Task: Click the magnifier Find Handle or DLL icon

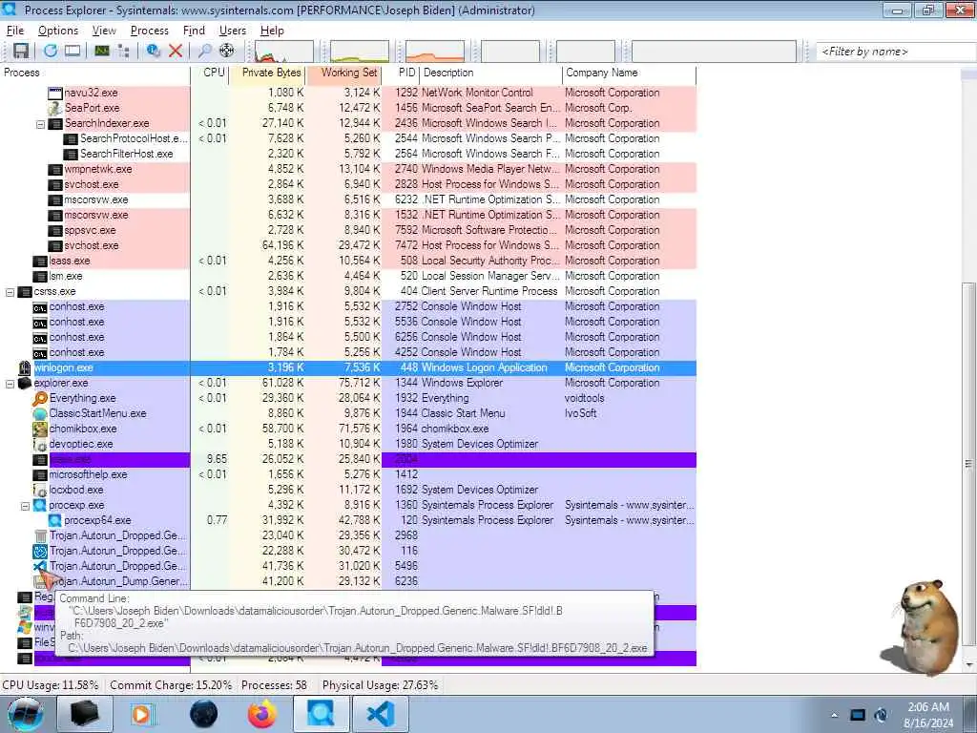Action: [204, 52]
